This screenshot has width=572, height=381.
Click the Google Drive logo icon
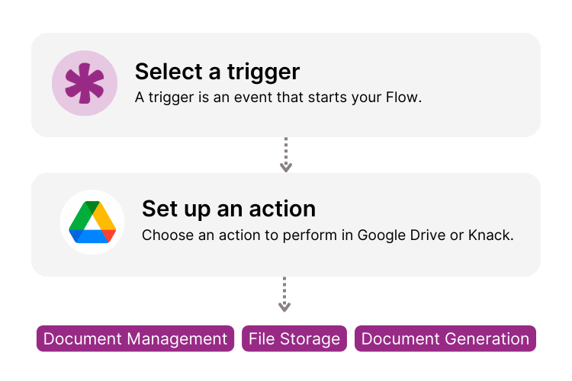coord(92,222)
